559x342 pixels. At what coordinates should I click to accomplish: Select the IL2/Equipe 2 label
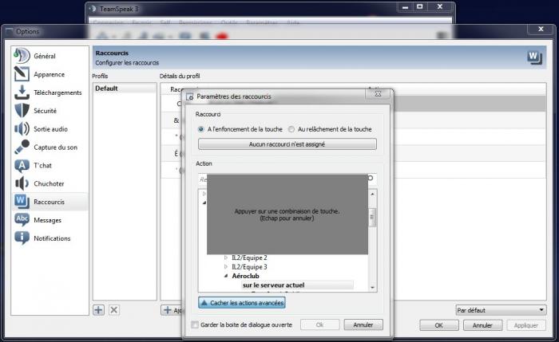coord(249,257)
